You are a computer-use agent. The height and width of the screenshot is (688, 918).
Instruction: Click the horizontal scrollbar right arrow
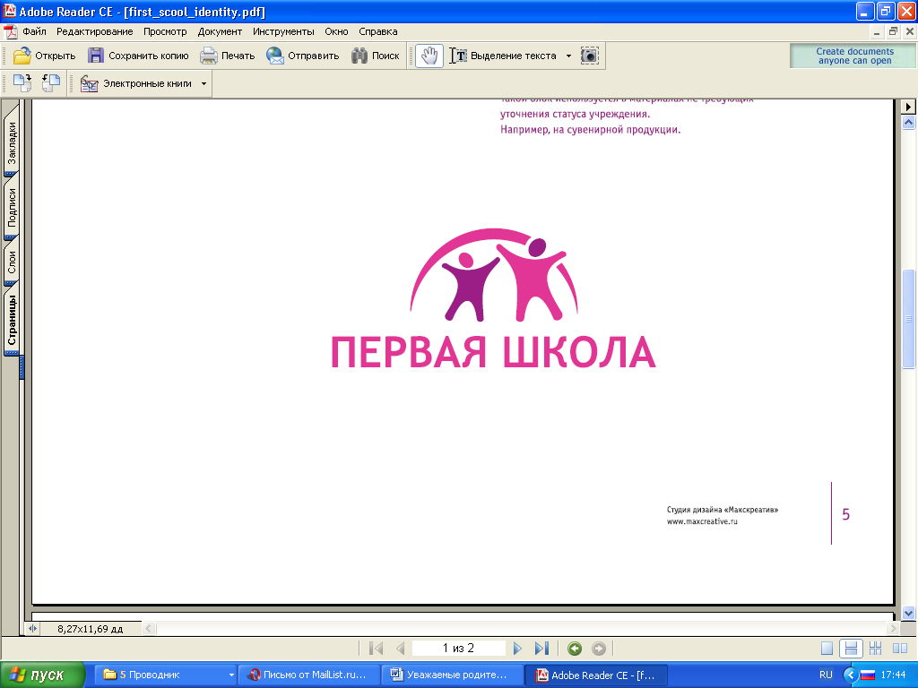click(893, 628)
